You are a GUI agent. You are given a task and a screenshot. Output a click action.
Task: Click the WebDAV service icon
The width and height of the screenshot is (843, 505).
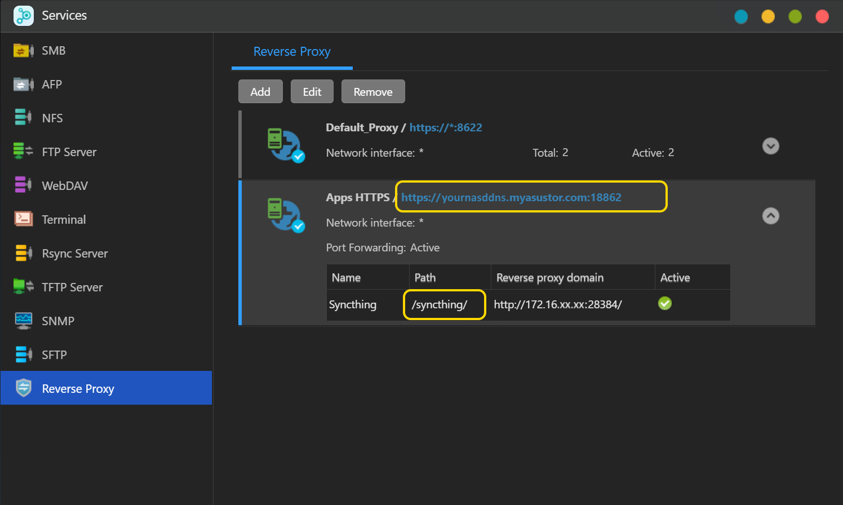[24, 185]
